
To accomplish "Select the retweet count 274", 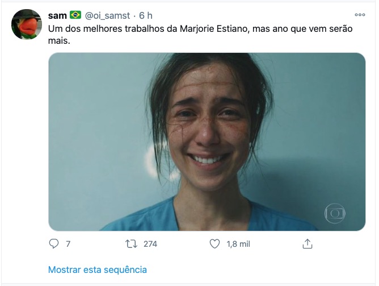I will point(150,244).
